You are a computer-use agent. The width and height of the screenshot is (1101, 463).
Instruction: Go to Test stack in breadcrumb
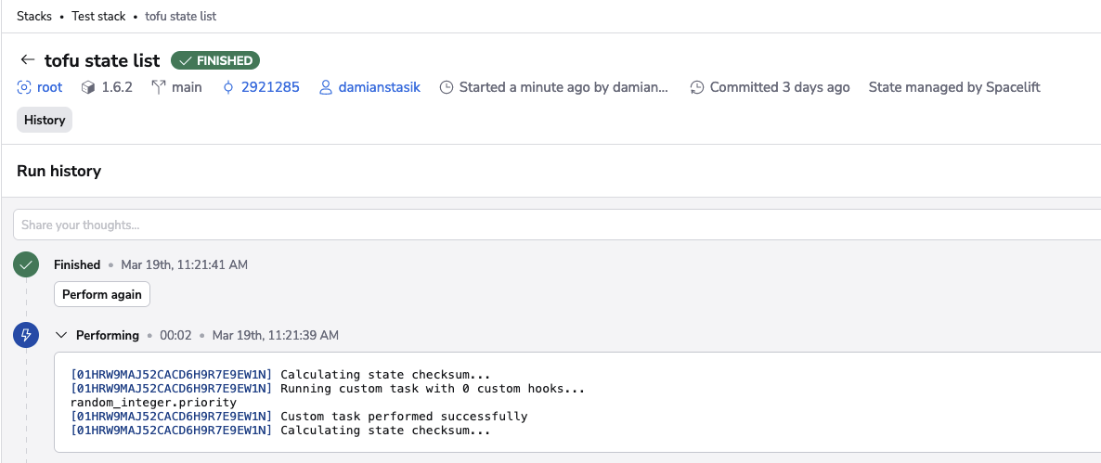pyautogui.click(x=102, y=17)
